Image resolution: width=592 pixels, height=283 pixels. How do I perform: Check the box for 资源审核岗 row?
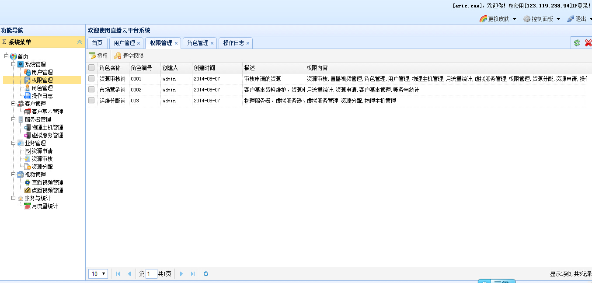click(x=91, y=79)
